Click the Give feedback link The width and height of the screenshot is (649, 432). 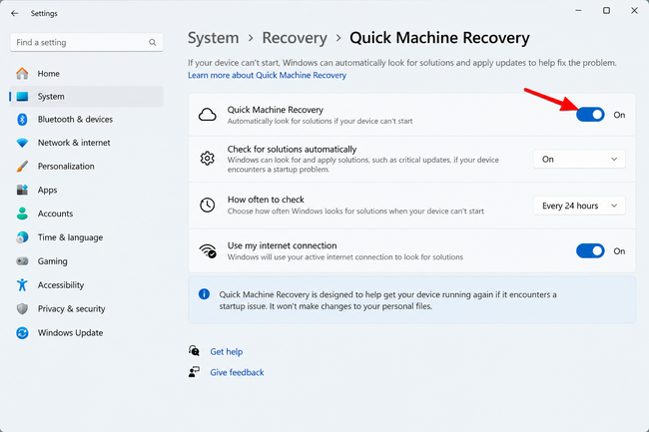click(238, 372)
